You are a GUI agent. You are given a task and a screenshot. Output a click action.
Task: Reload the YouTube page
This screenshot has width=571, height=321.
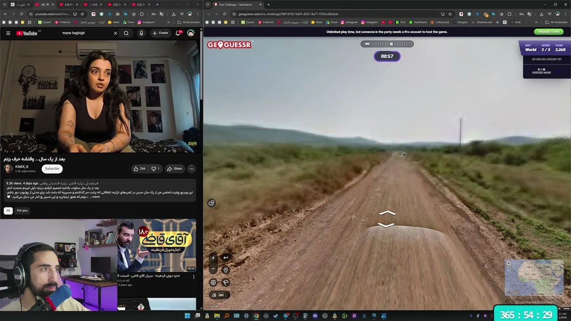(x=21, y=14)
